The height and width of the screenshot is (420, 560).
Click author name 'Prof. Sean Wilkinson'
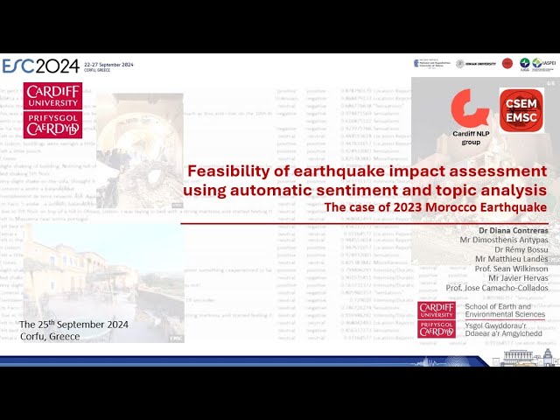point(511,269)
